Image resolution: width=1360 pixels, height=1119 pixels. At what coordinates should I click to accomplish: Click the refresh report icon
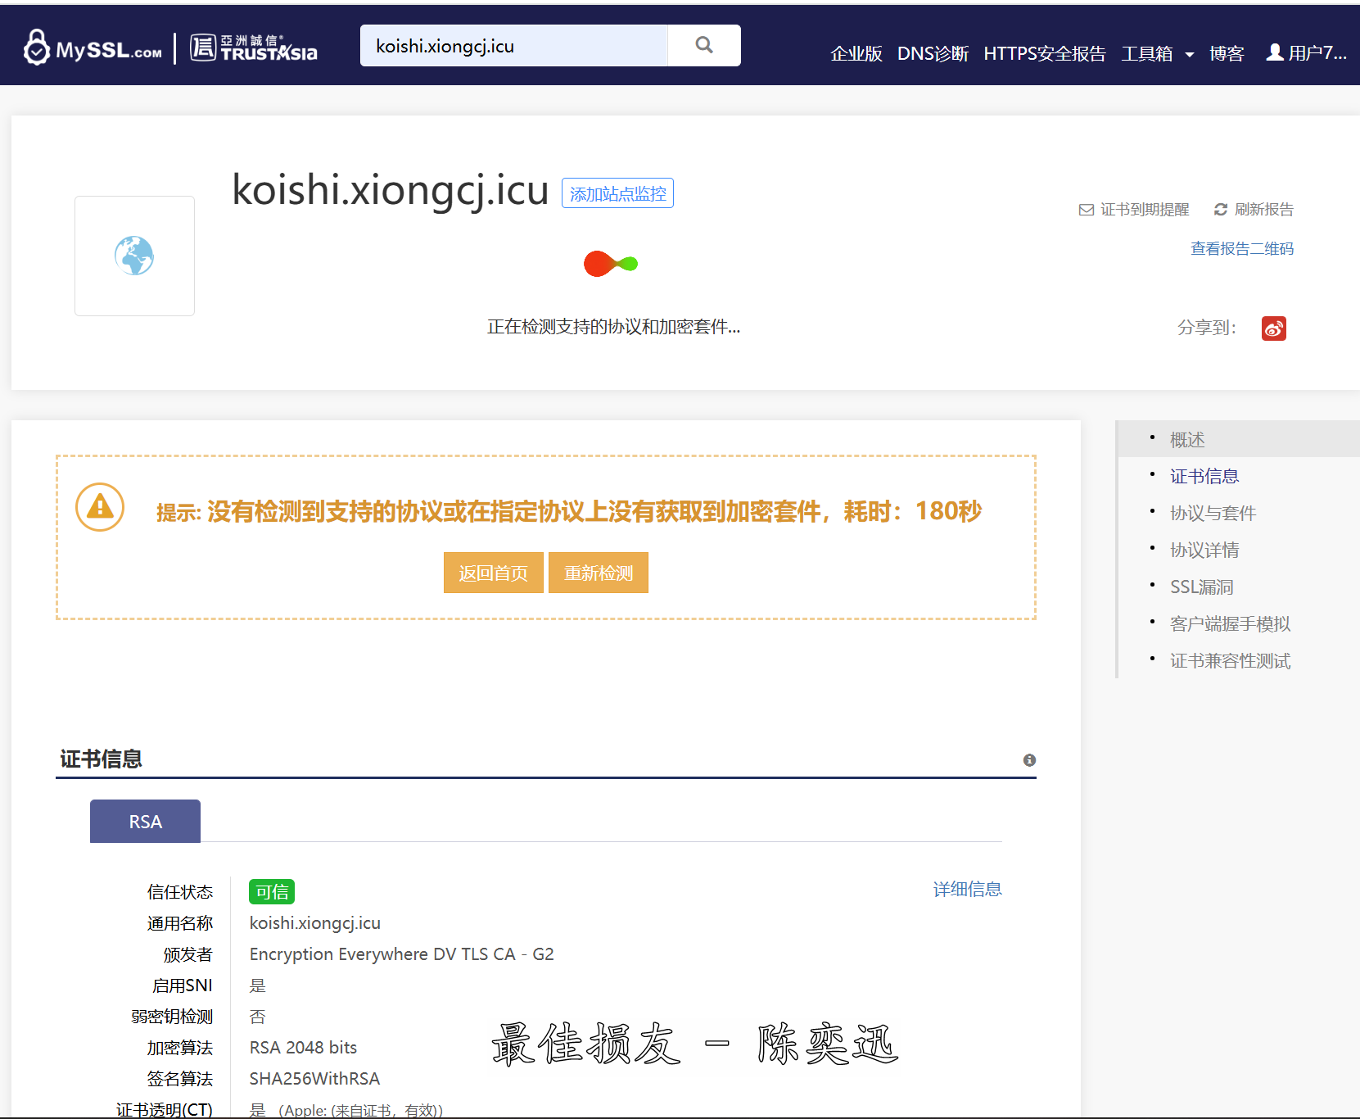[1221, 210]
